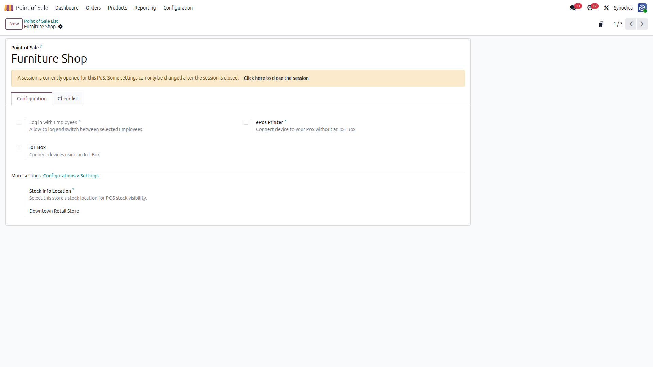Click the bookmark save icon
Screen dimensions: 653x367
[601, 24]
